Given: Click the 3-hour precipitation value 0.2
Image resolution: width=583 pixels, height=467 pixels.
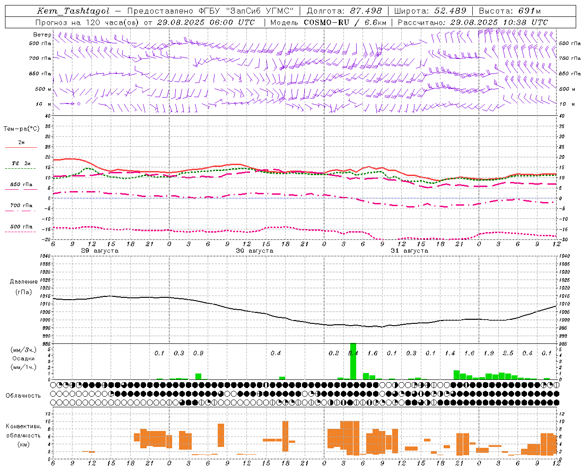Looking at the screenshot, I should [334, 353].
